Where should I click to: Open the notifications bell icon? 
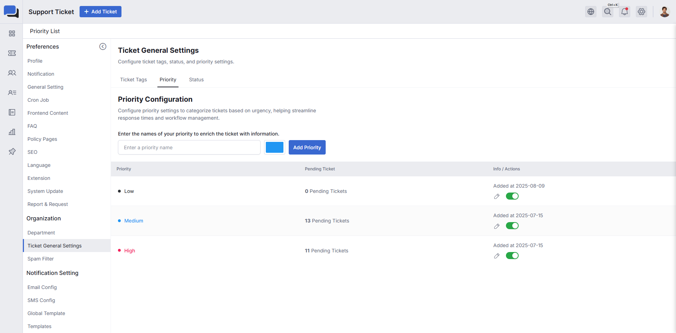[625, 12]
